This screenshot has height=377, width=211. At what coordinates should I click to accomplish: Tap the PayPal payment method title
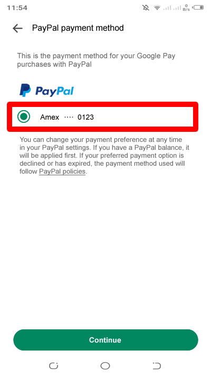click(x=78, y=28)
